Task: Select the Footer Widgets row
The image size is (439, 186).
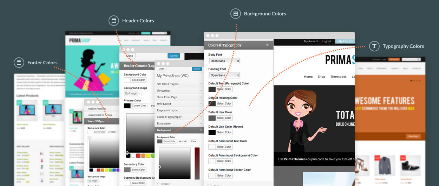Action: pos(102,121)
